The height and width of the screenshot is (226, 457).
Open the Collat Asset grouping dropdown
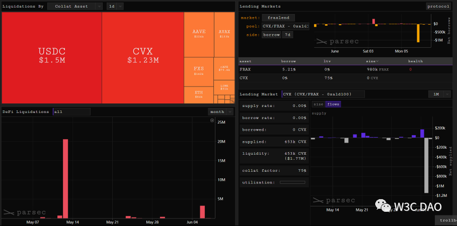click(x=75, y=6)
